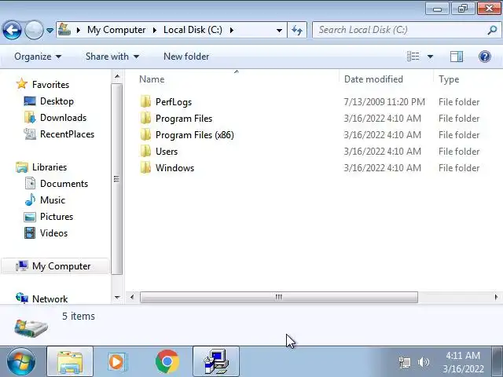503x377 pixels.
Task: Click the Windows Explorer taskbar icon
Action: (x=70, y=361)
